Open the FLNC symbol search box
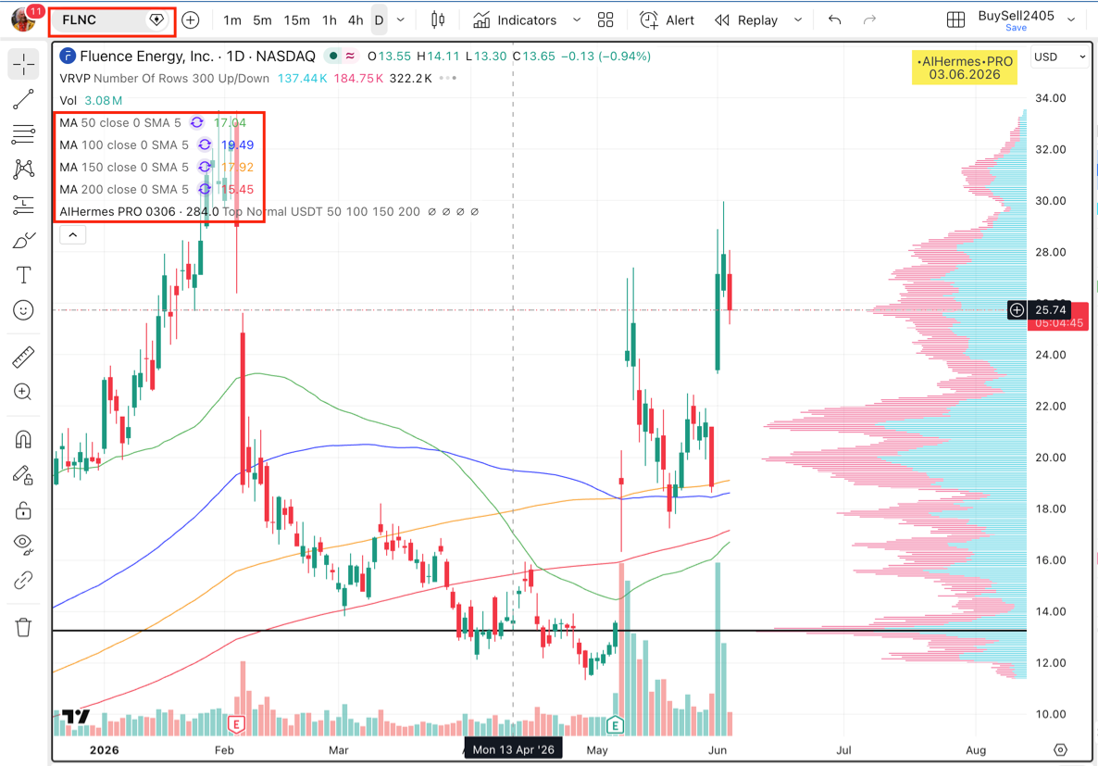This screenshot has height=766, width=1098. [x=111, y=20]
